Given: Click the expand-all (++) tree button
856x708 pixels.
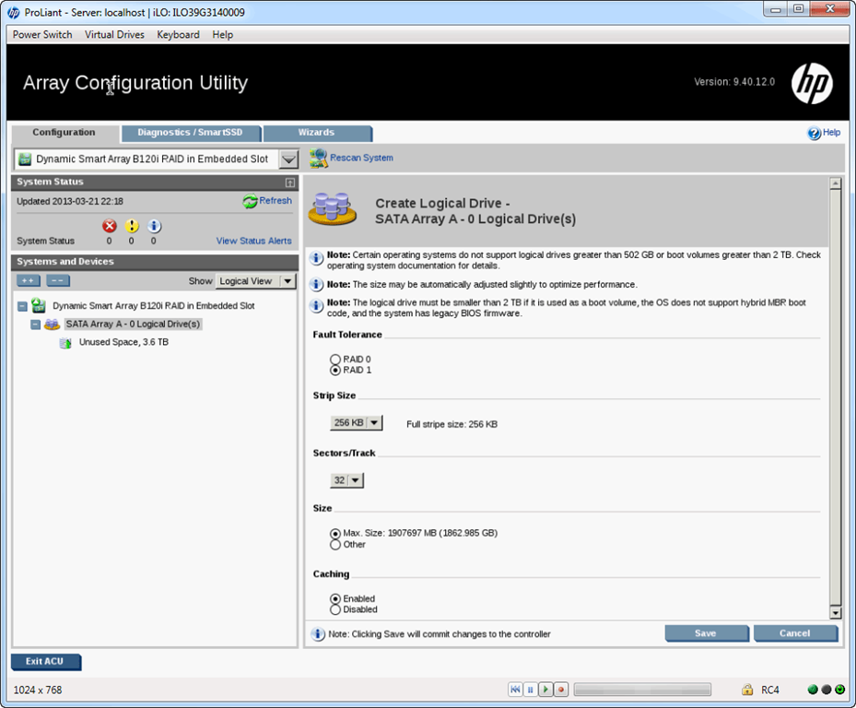Looking at the screenshot, I should [29, 281].
